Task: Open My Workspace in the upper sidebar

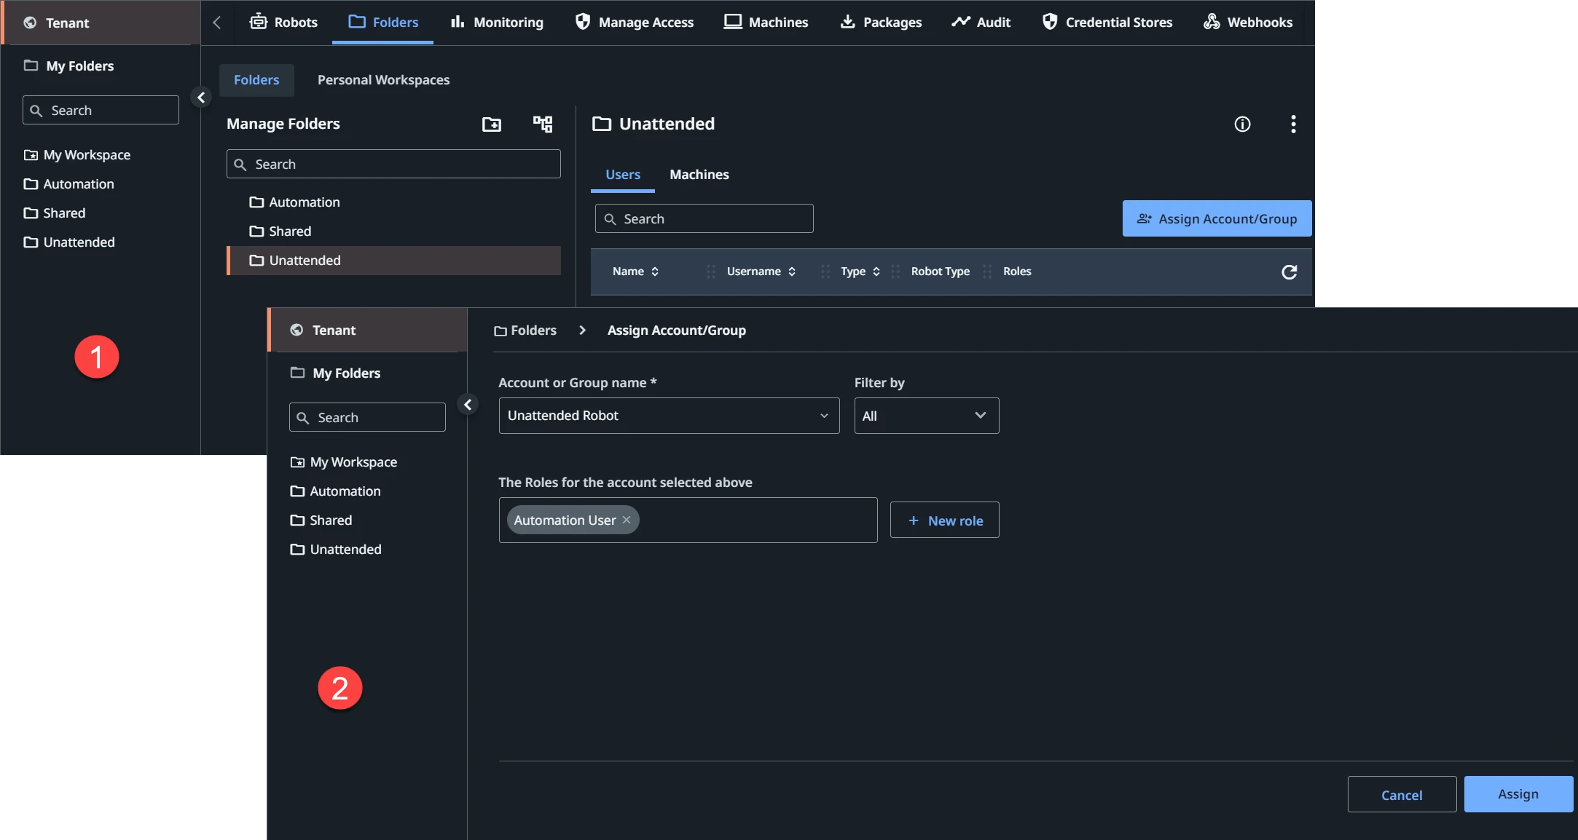Action: 76,155
